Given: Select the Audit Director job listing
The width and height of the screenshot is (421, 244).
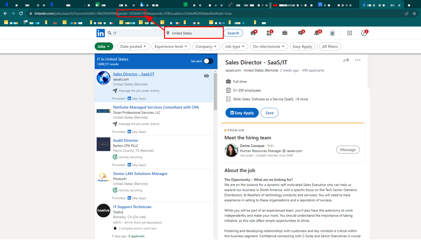Looking at the screenshot, I should tap(126, 140).
